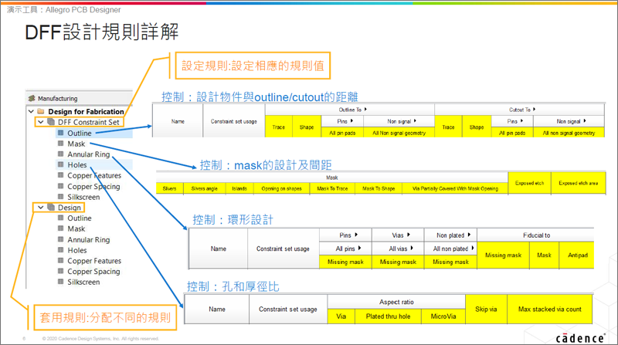Image resolution: width=618 pixels, height=345 pixels.
Task: Click the Via aspect ratio column
Action: click(341, 316)
